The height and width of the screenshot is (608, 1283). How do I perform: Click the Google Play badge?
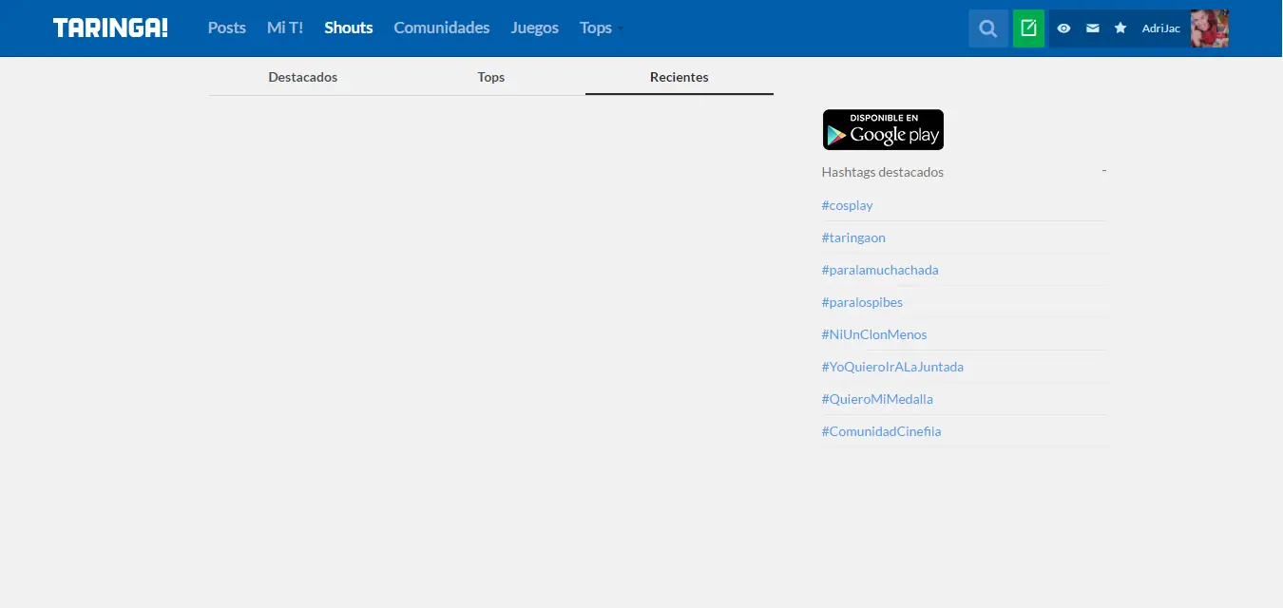(x=883, y=129)
